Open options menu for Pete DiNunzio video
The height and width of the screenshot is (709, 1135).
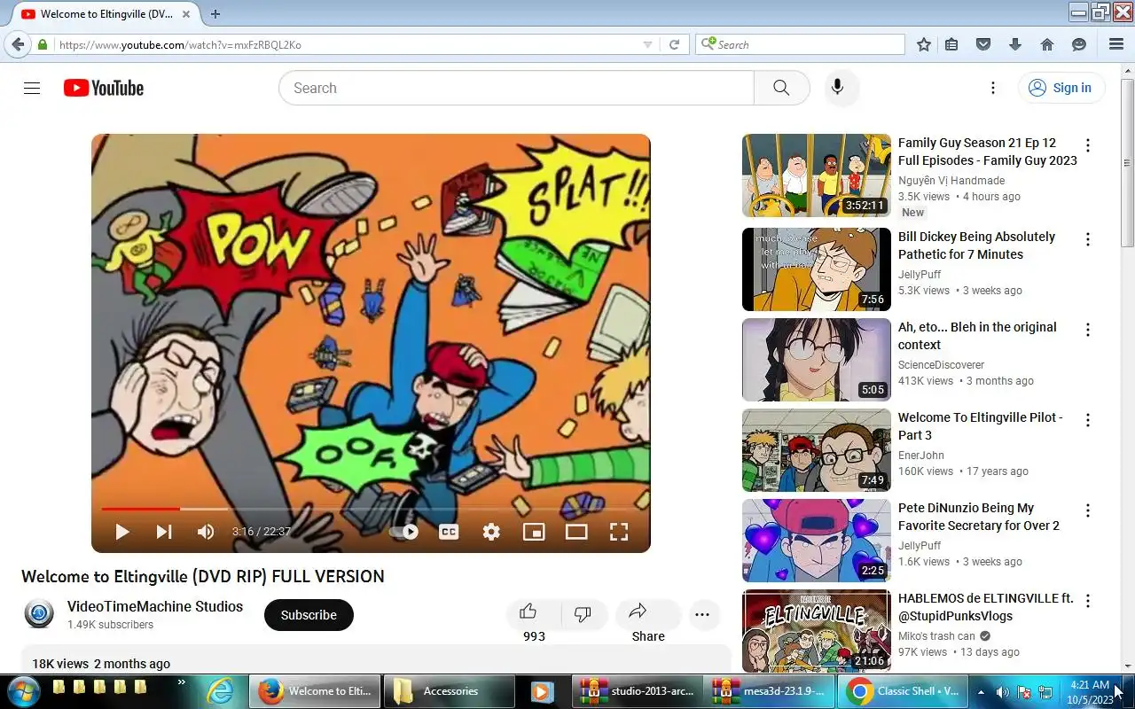[1088, 510]
